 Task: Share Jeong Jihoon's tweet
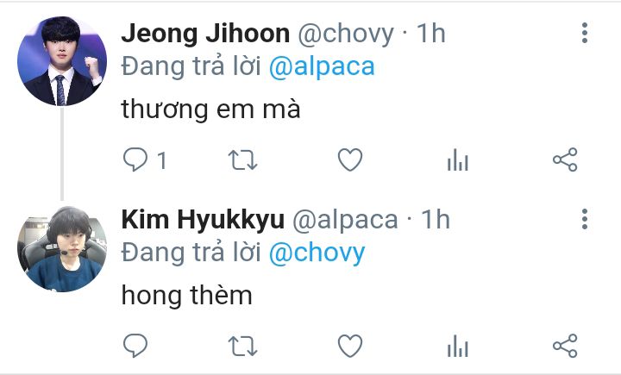pos(565,159)
